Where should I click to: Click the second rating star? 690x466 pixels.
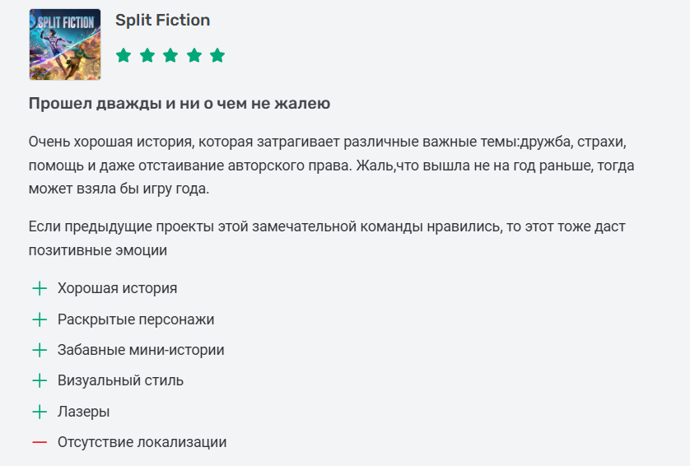[x=147, y=56]
